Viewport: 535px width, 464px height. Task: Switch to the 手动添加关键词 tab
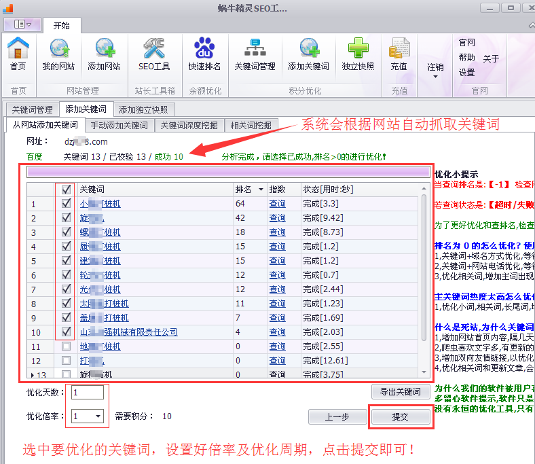[x=119, y=125]
